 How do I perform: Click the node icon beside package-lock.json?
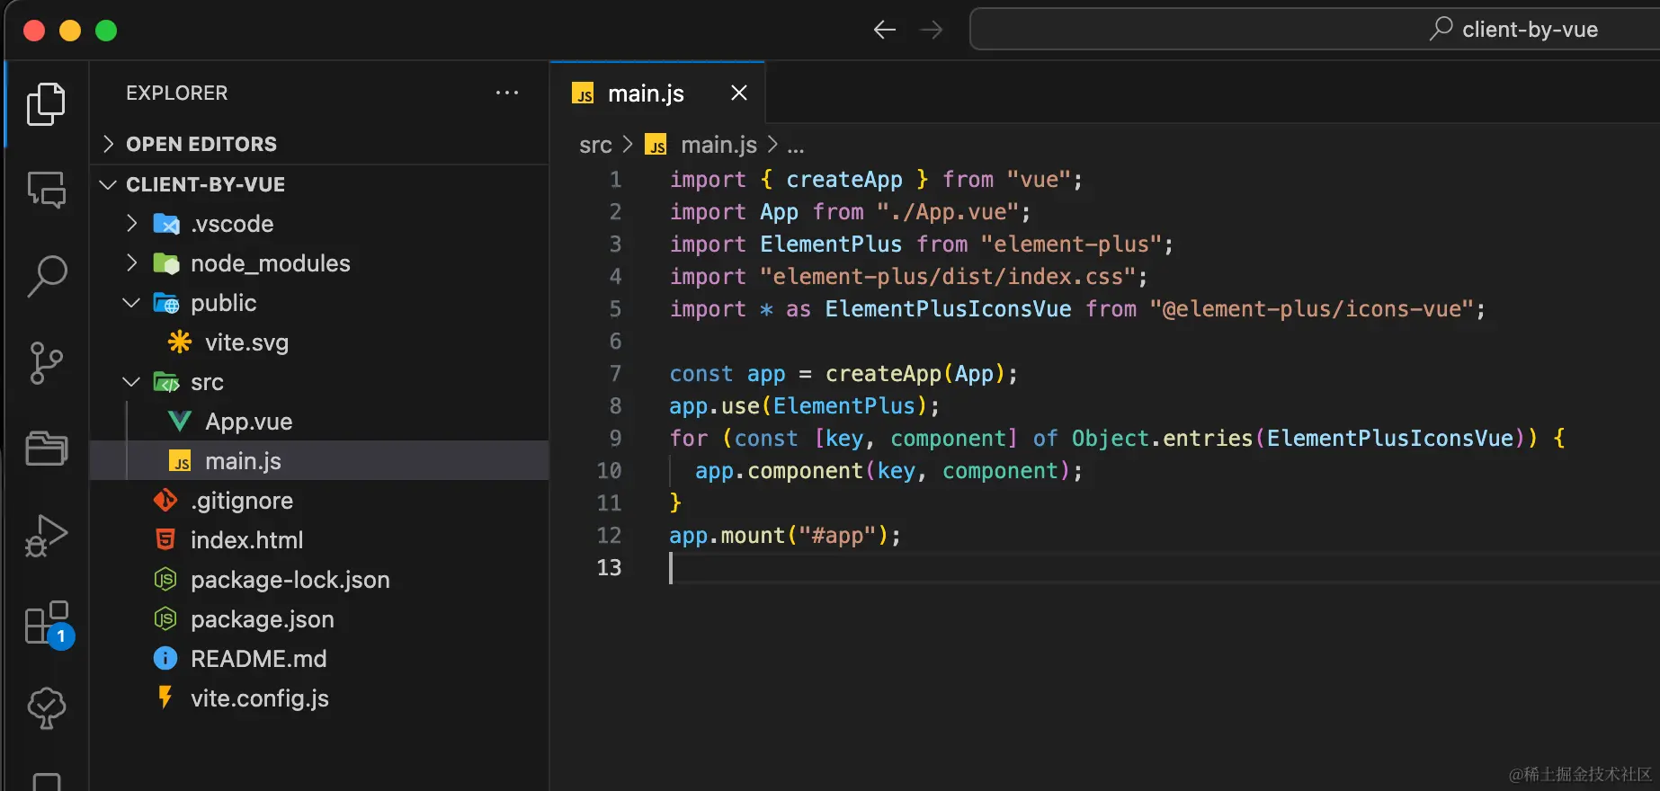pyautogui.click(x=165, y=580)
